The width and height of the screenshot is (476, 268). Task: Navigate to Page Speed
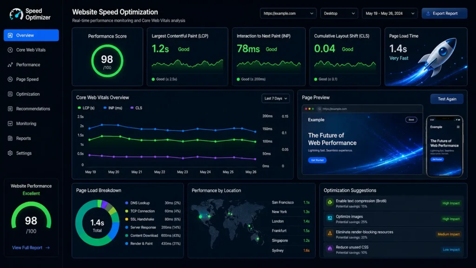point(31,79)
